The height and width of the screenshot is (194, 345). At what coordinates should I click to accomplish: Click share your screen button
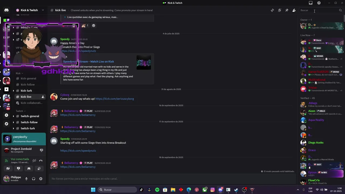point(18,168)
